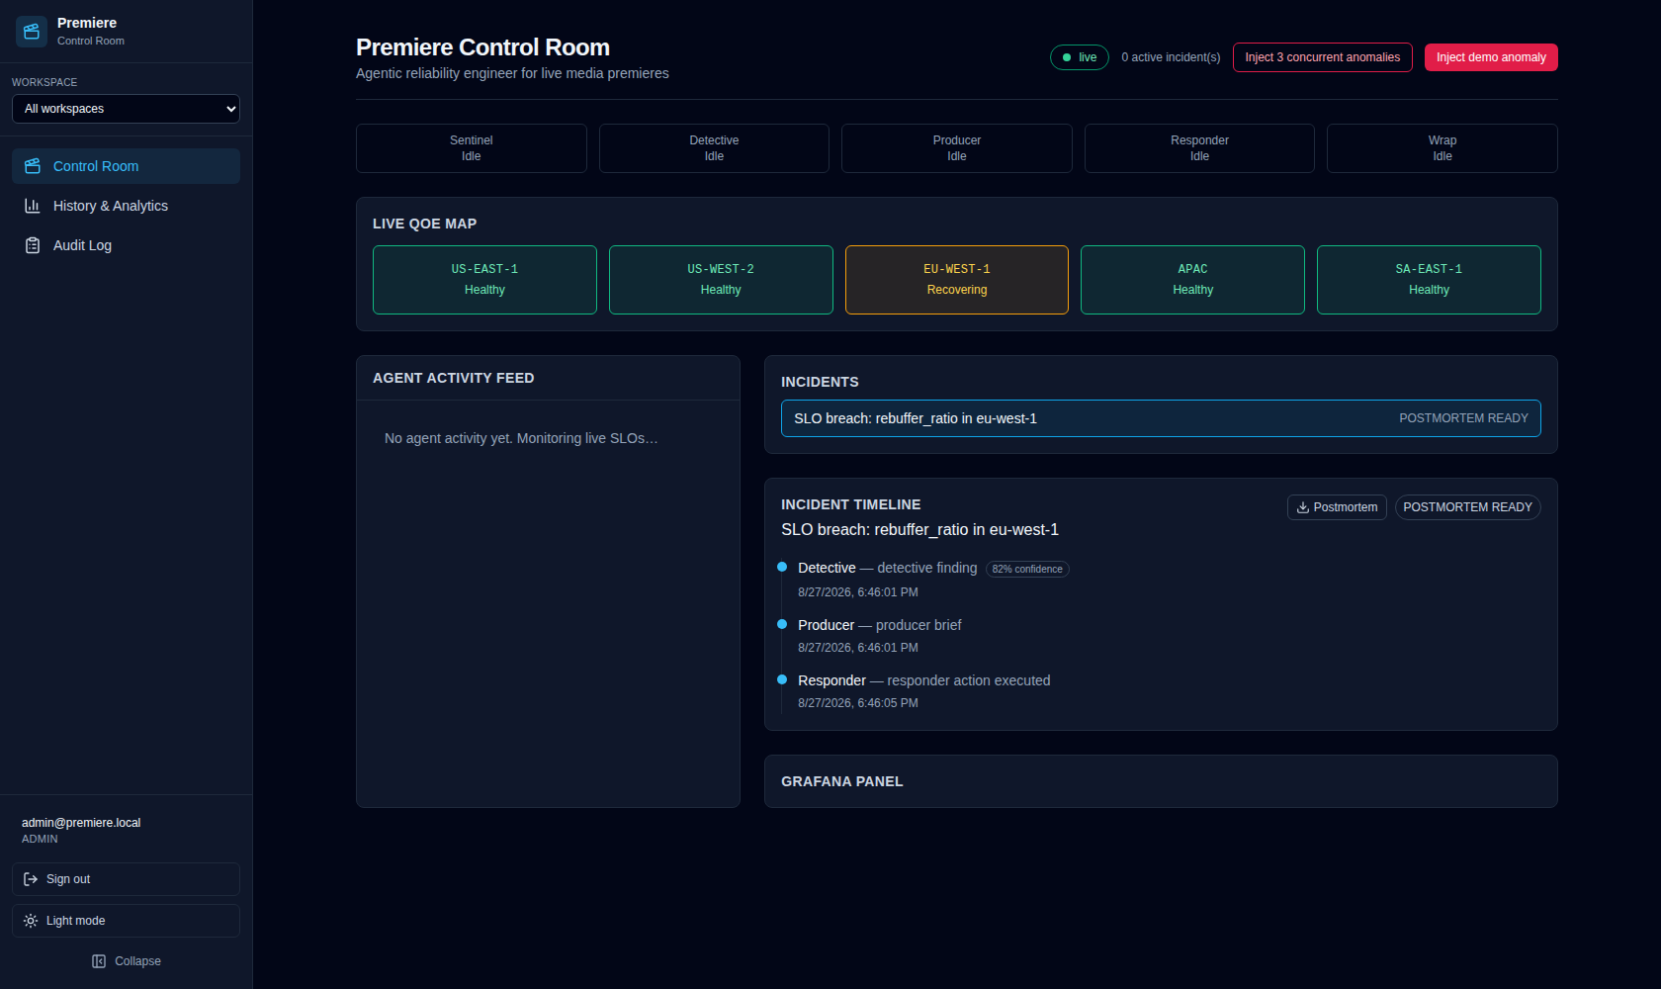Select the Sentinel agent card
Image resolution: width=1661 pixels, height=989 pixels.
coord(471,148)
